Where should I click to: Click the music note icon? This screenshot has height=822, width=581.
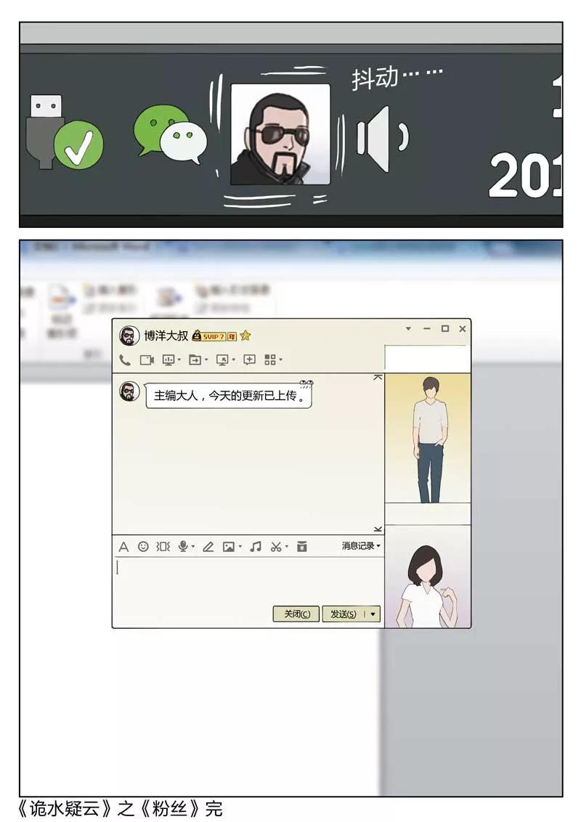point(255,546)
